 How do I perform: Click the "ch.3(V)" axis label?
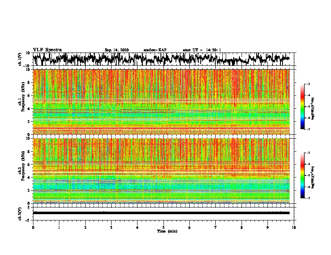coord(20,214)
